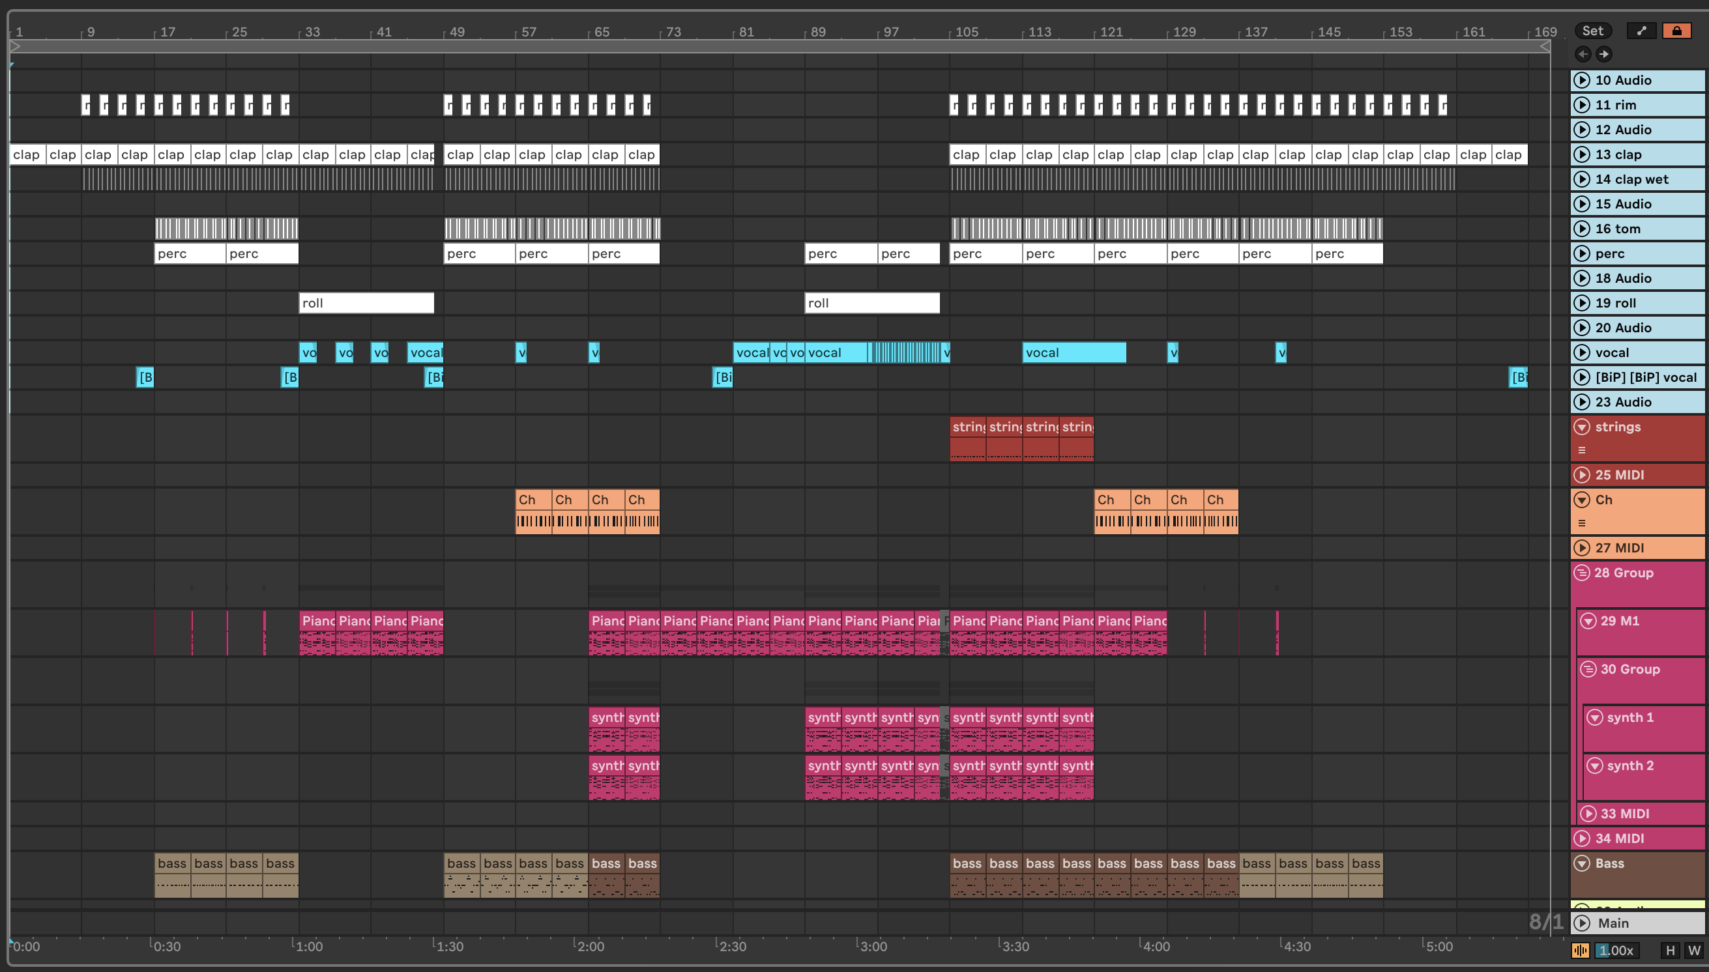Collapse the 30 Group track
This screenshot has width=1709, height=972.
pyautogui.click(x=1588, y=669)
